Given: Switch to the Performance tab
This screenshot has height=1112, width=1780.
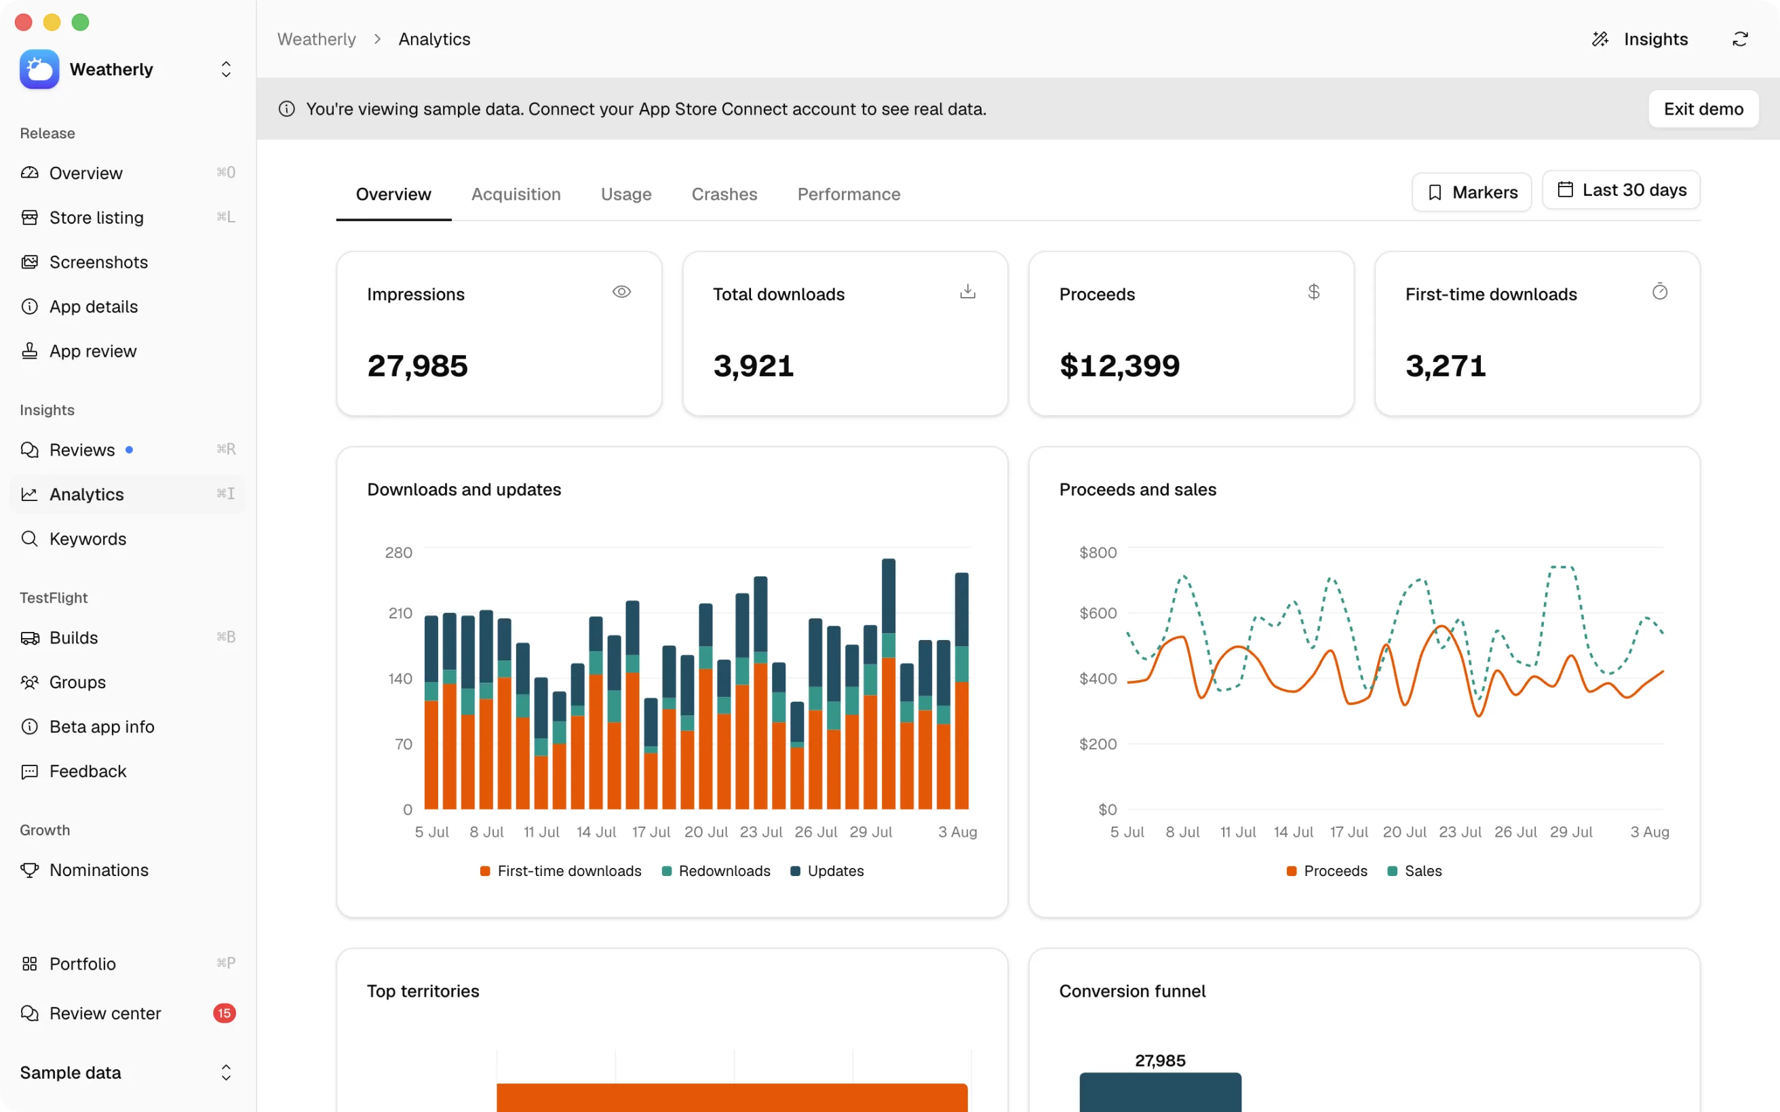Looking at the screenshot, I should click(849, 194).
